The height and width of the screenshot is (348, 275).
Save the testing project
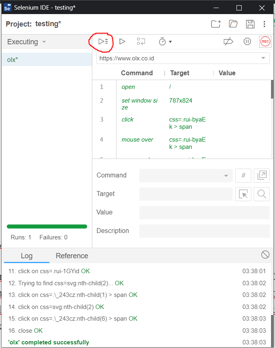coord(250,24)
